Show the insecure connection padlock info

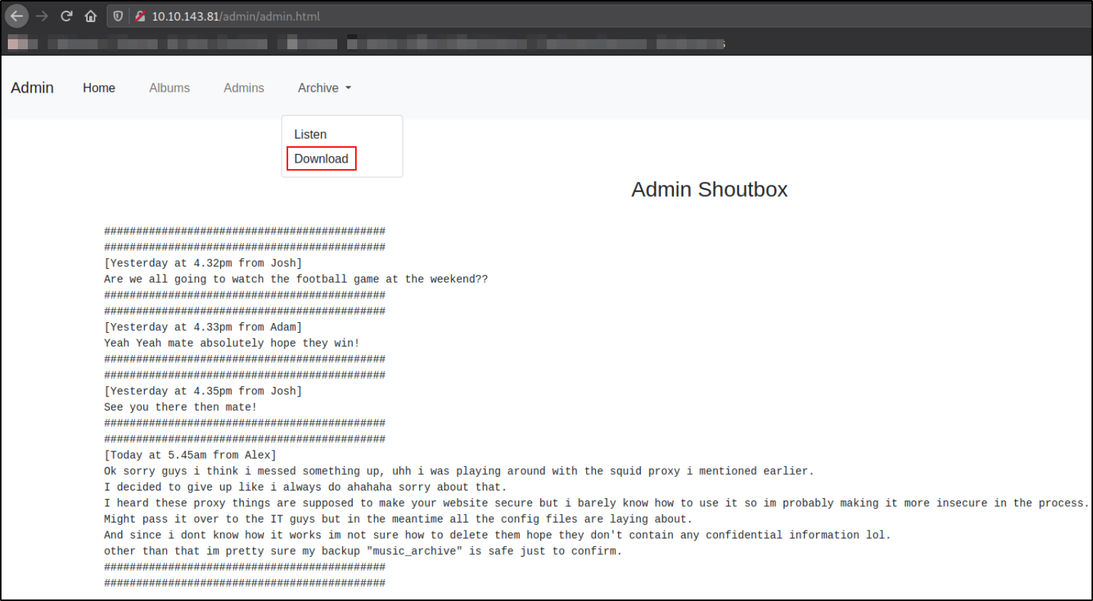click(x=140, y=16)
